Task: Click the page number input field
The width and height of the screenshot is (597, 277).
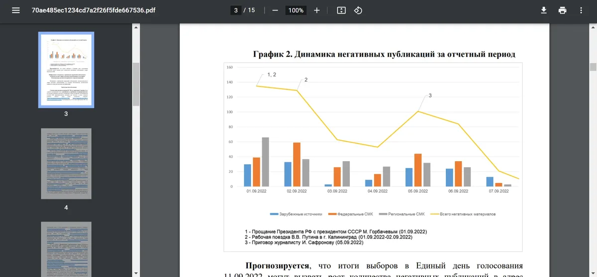Action: 236,10
